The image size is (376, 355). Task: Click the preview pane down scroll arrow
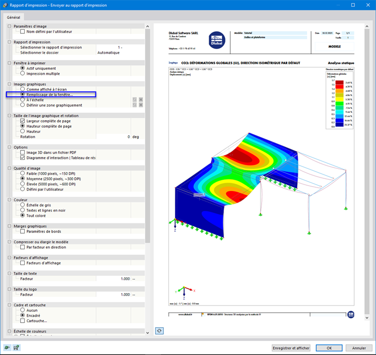[x=367, y=317]
